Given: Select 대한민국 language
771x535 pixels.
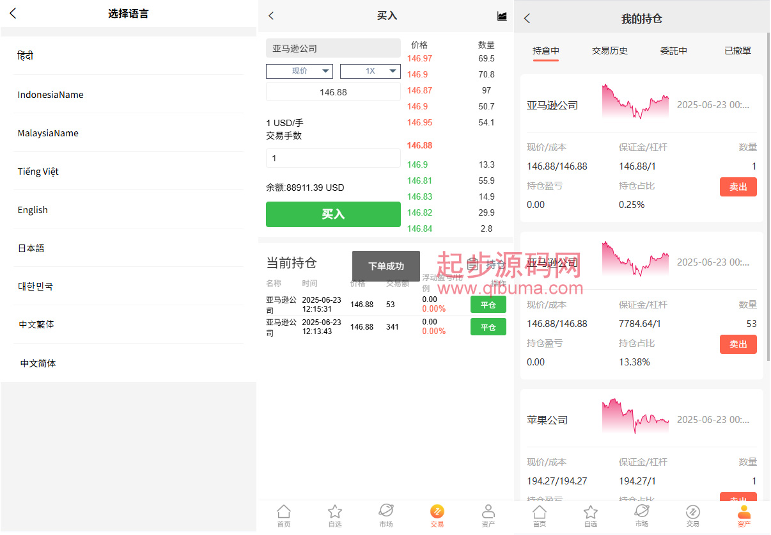Looking at the screenshot, I should click(x=128, y=286).
